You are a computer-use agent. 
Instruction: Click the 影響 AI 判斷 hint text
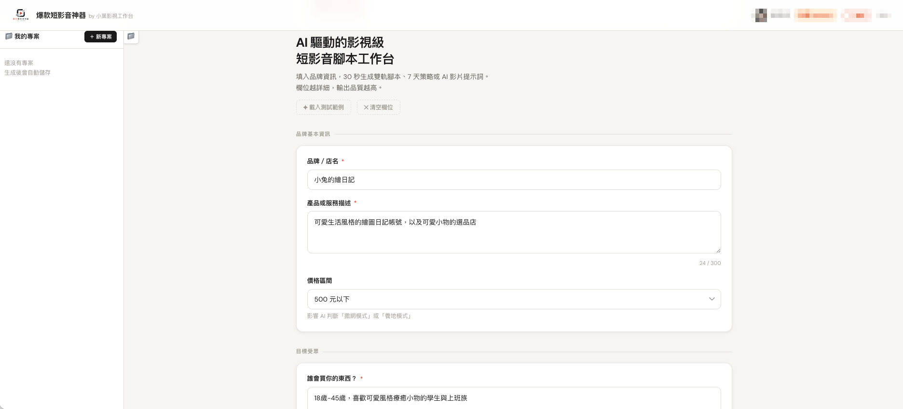point(359,316)
